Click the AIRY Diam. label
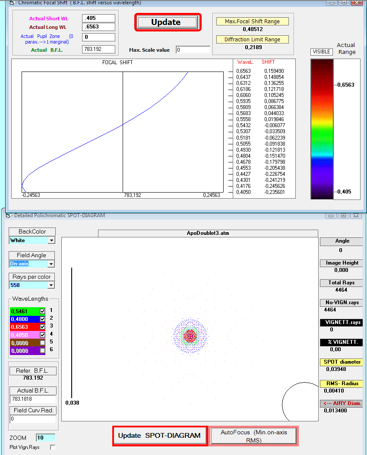Viewport: 367px width, 455px height. click(x=342, y=403)
